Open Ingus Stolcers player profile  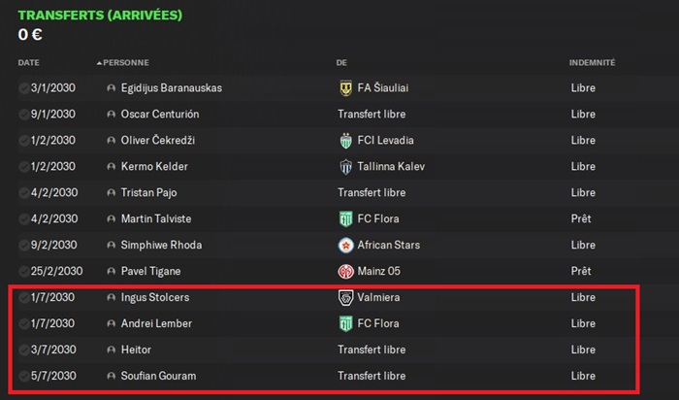[x=155, y=298]
